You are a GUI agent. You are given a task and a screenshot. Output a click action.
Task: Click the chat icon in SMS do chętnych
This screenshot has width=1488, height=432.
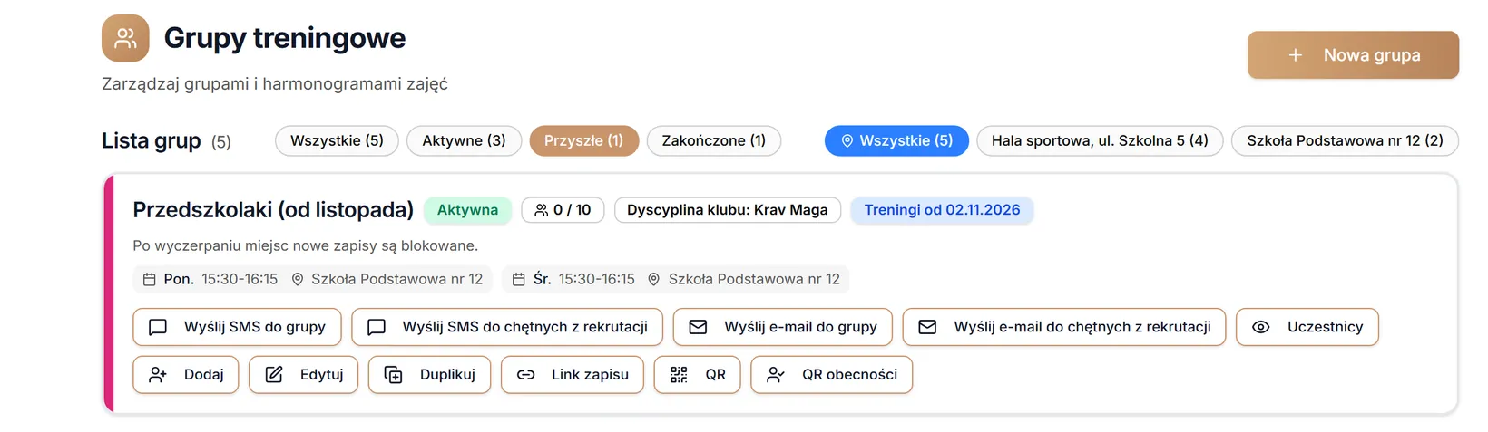pyautogui.click(x=377, y=327)
